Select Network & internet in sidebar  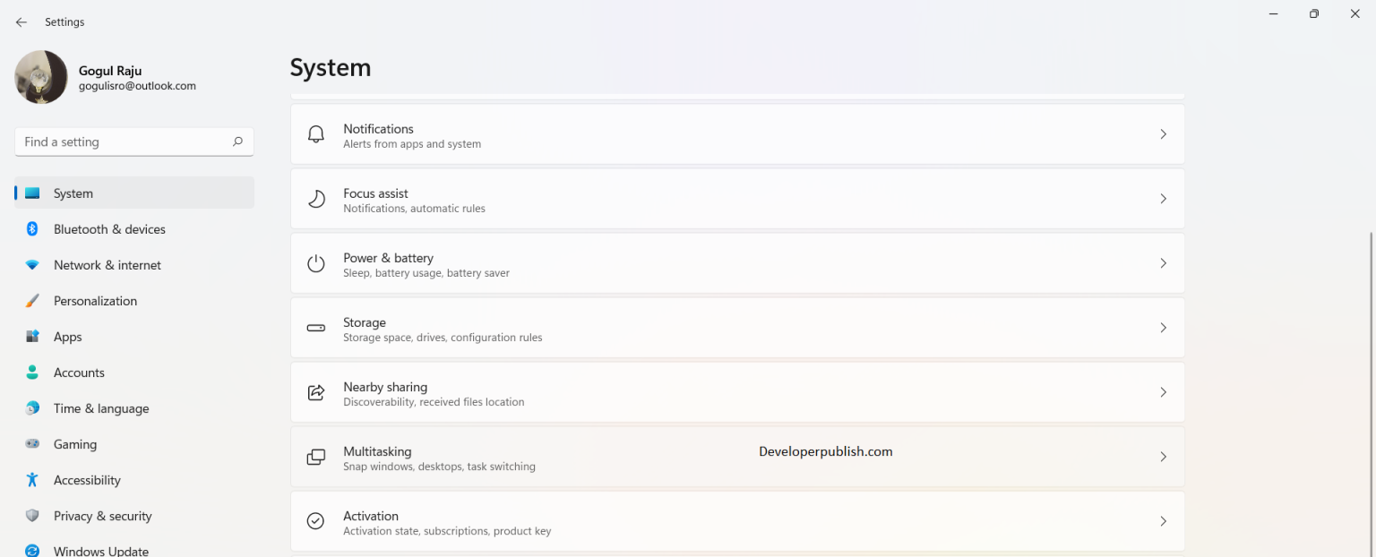(107, 265)
